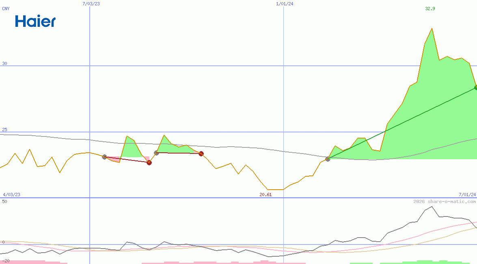Click the 7/03/23 date label
This screenshot has height=264, width=477.
click(91, 3)
